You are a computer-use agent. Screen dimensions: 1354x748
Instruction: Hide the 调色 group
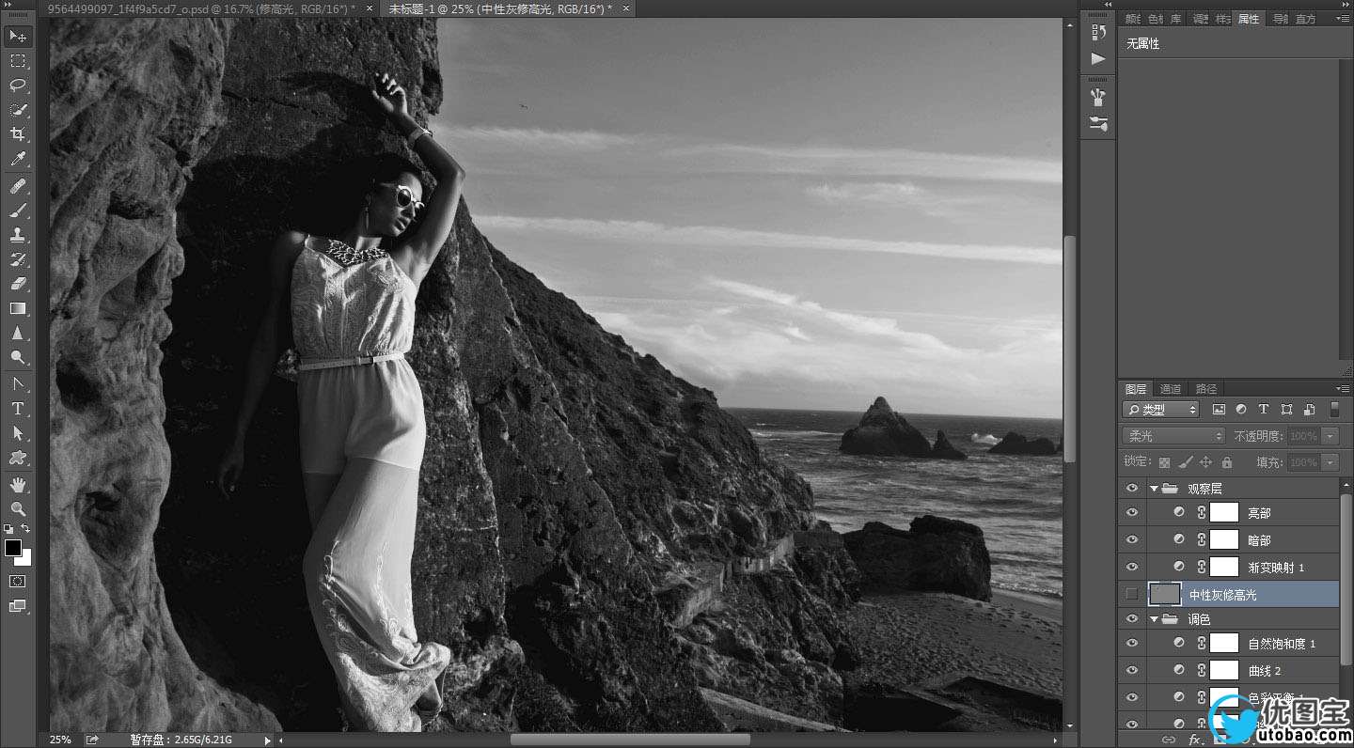[1131, 618]
